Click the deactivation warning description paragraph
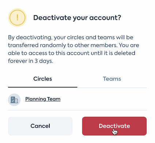 [x=73, y=49]
